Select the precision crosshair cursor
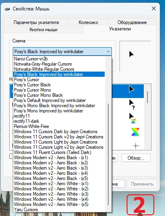This screenshot has width=165, height=216. pyautogui.click(x=136, y=146)
